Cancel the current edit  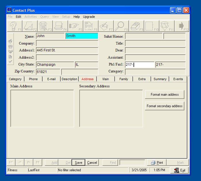click(92, 163)
